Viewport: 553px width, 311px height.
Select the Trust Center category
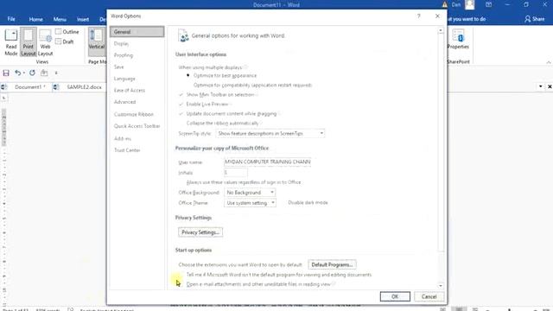[x=137, y=149]
